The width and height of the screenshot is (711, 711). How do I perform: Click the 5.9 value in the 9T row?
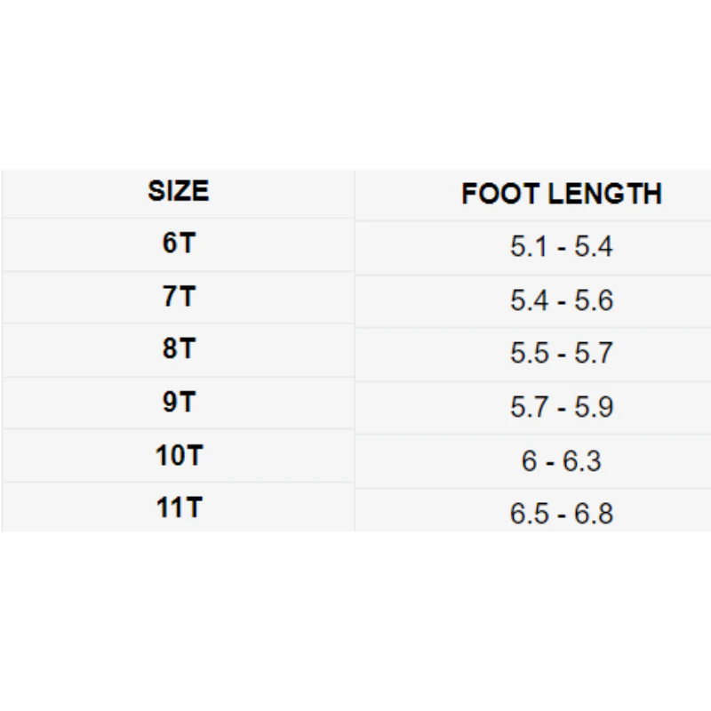tap(594, 407)
